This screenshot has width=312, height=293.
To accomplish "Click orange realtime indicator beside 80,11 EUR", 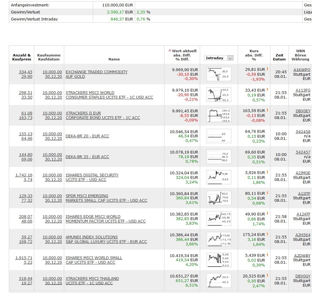I will coord(267,193).
